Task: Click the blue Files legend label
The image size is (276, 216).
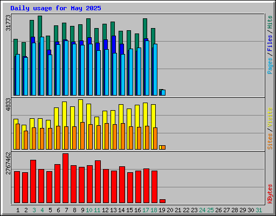Action: pyautogui.click(x=270, y=43)
